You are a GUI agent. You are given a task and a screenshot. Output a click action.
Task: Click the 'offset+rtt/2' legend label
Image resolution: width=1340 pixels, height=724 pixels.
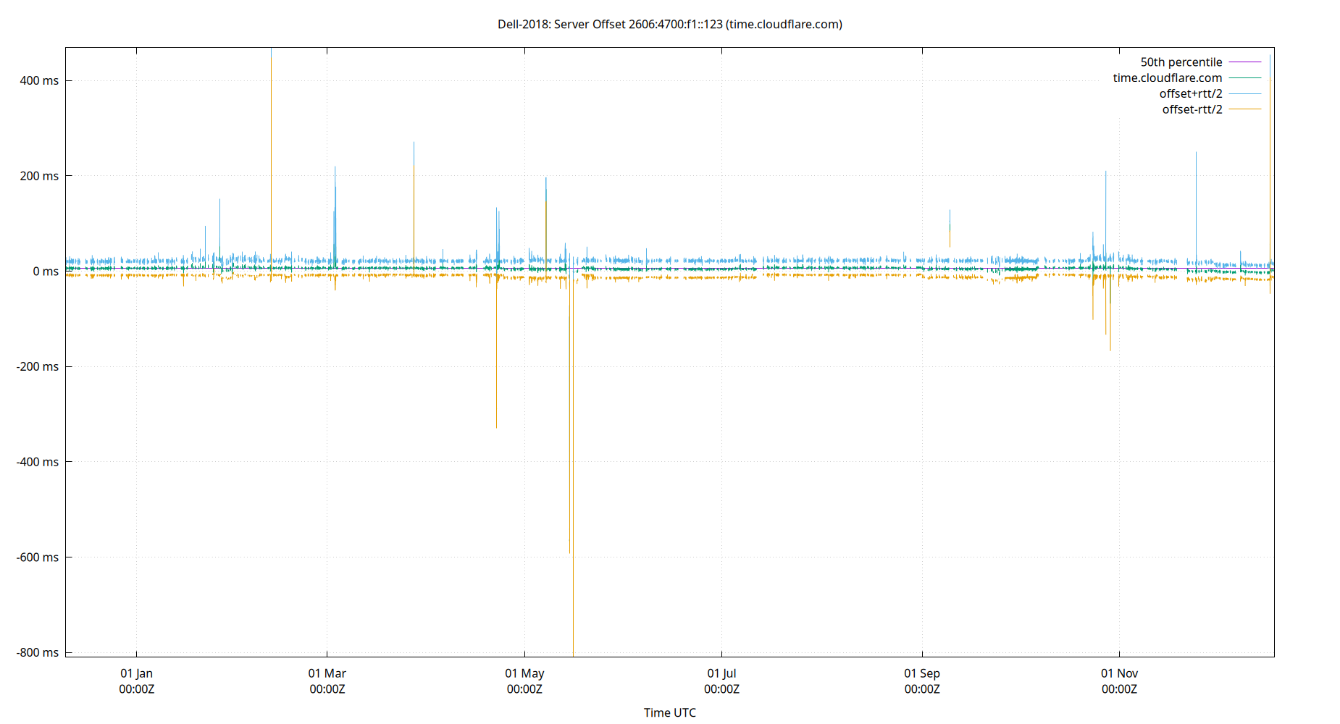pos(1191,93)
